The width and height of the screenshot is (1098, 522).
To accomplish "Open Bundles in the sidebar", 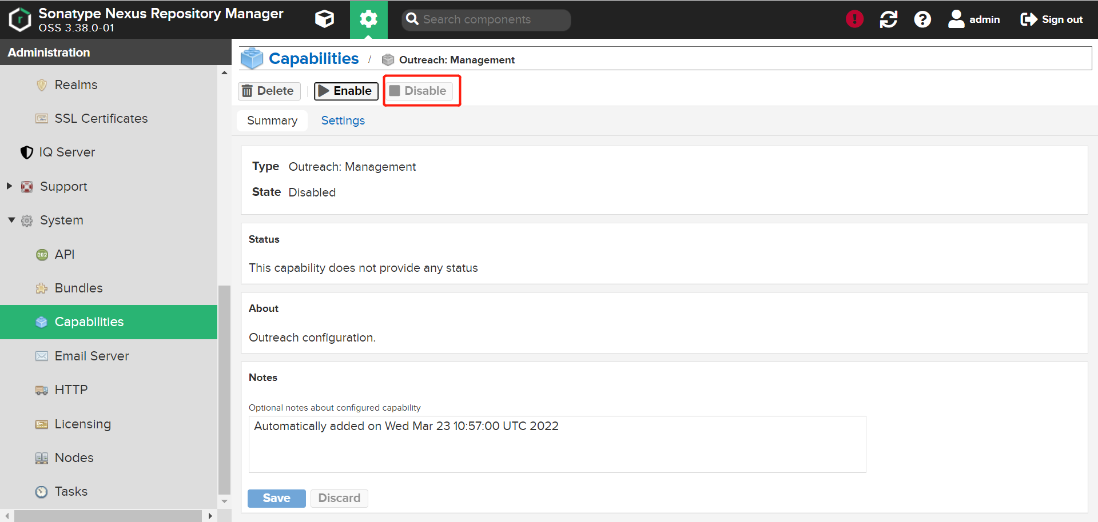I will (x=79, y=288).
